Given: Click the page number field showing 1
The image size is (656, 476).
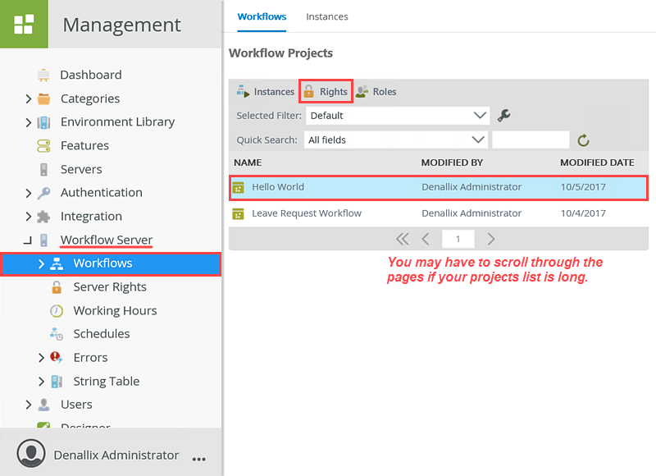Looking at the screenshot, I should pos(458,239).
